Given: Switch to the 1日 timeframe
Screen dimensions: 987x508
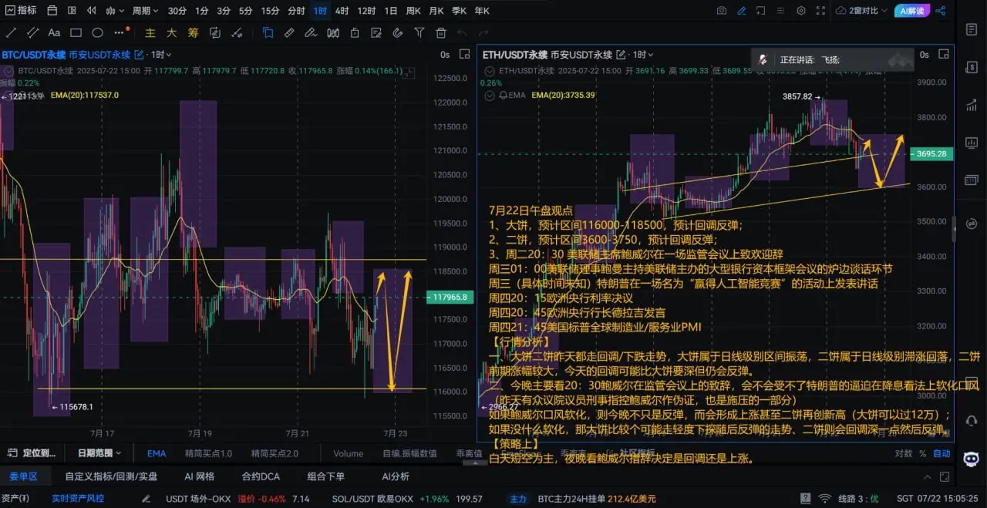Looking at the screenshot, I should click(391, 11).
